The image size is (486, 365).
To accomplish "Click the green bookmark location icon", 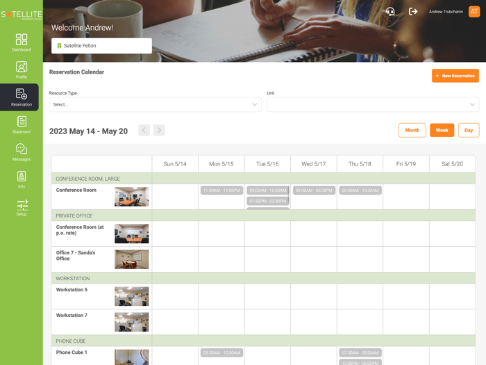I will [59, 46].
